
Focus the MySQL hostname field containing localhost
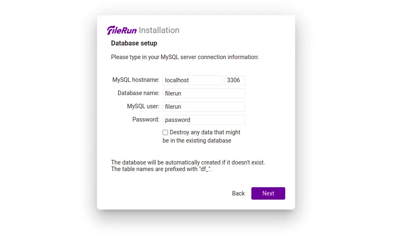pyautogui.click(x=192, y=80)
